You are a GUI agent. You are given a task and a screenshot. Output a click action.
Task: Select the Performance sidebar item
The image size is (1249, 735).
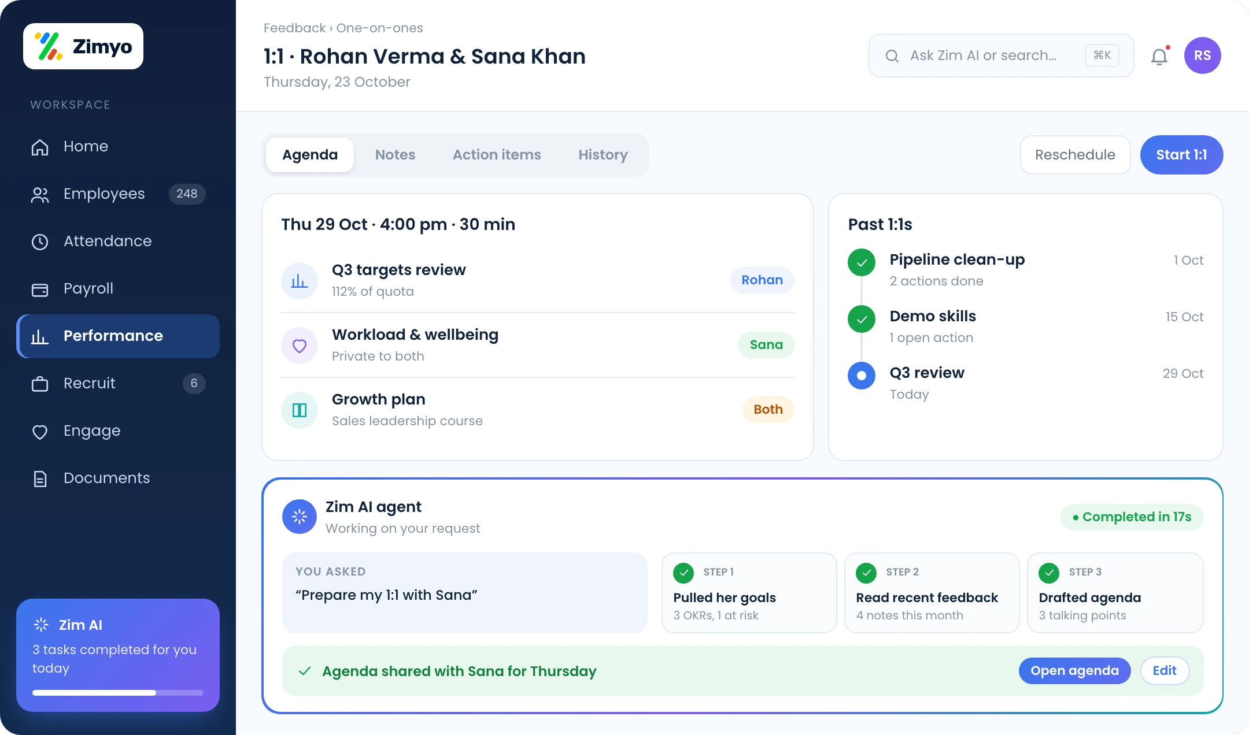click(x=118, y=336)
